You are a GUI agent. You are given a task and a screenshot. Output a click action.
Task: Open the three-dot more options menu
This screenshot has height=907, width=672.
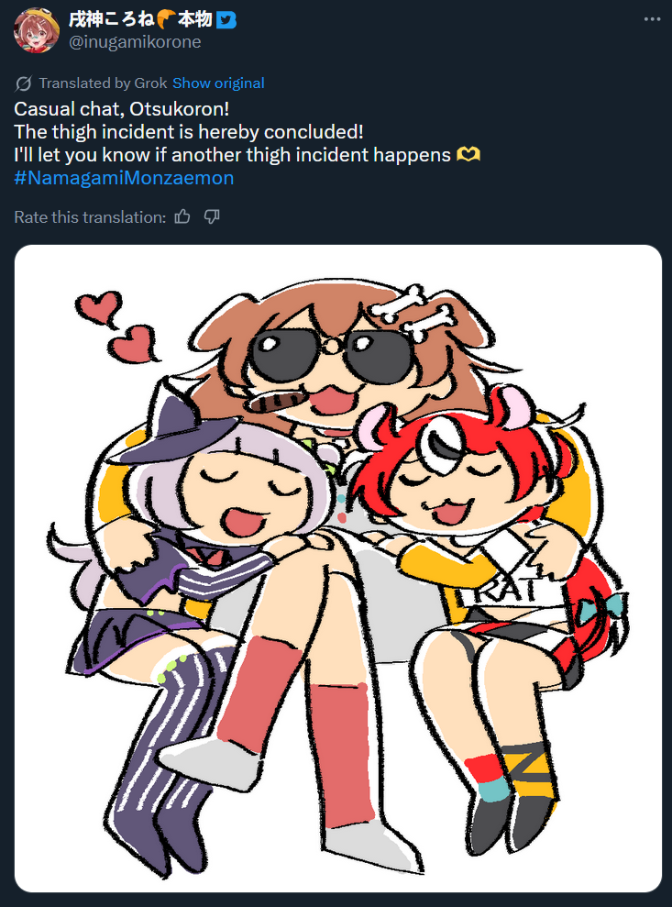[x=652, y=19]
